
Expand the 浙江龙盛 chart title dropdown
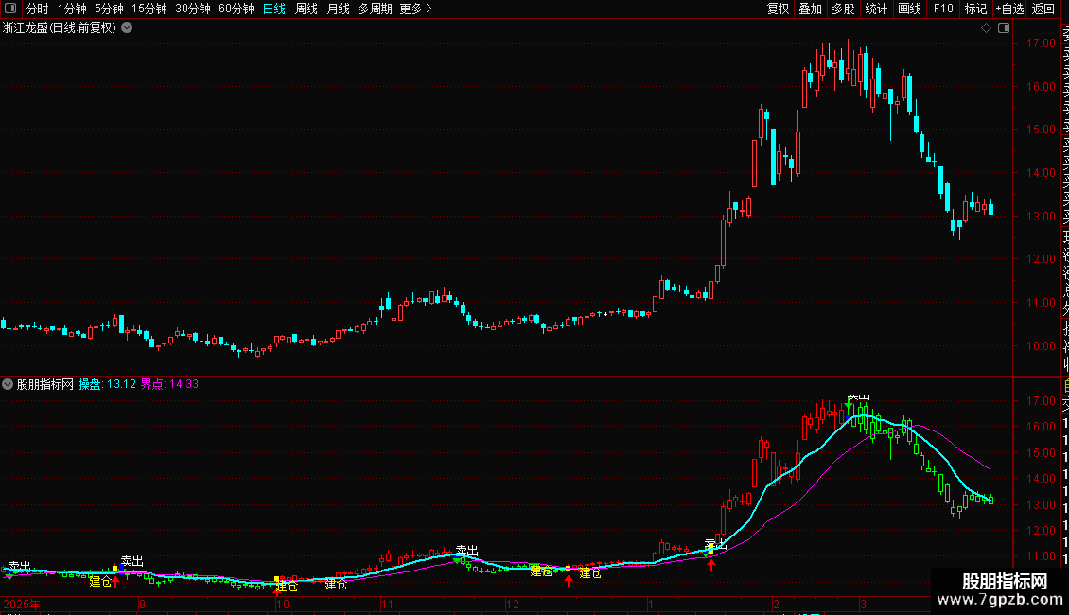click(x=127, y=28)
